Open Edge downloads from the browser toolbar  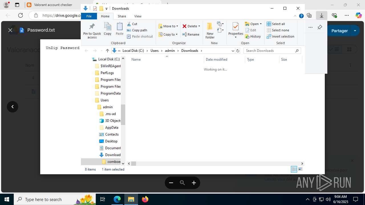[321, 15]
